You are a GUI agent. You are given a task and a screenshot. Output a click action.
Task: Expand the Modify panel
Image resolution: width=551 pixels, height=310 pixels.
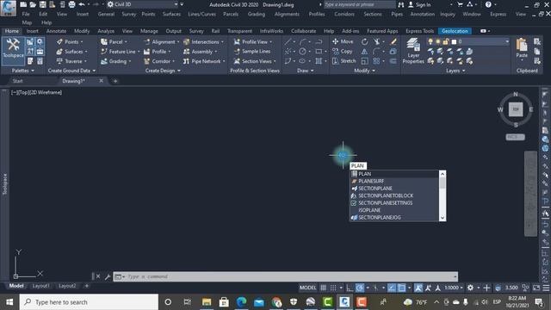click(364, 71)
